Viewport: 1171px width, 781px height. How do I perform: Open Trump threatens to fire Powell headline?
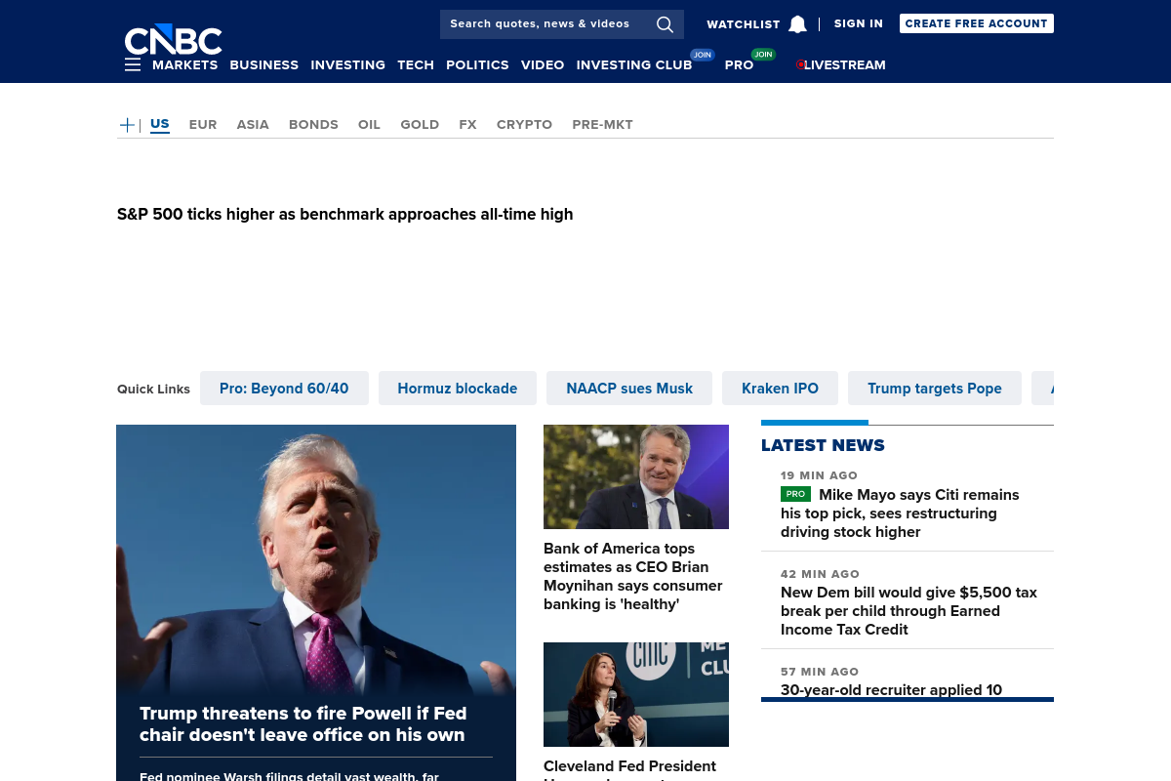pyautogui.click(x=303, y=724)
